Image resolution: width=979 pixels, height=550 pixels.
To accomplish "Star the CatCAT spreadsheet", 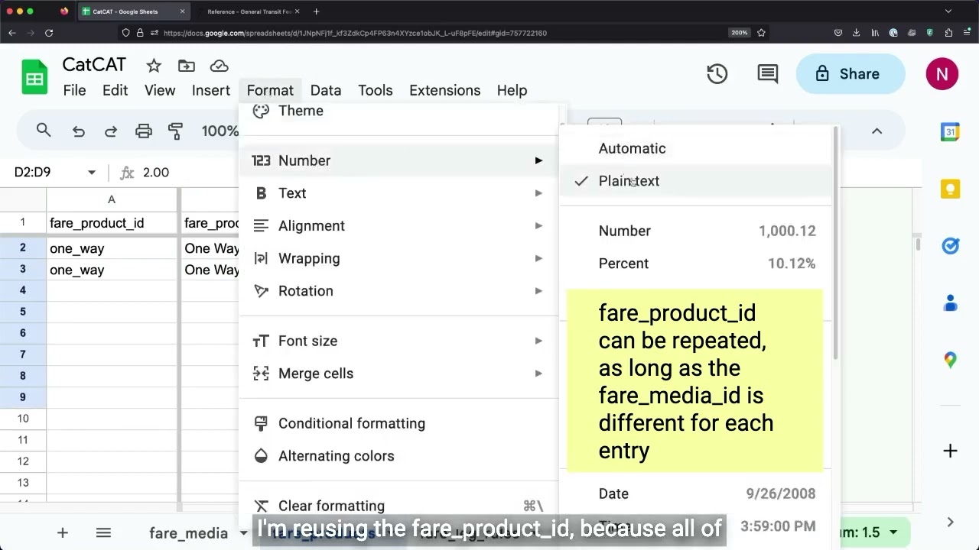I will (154, 66).
